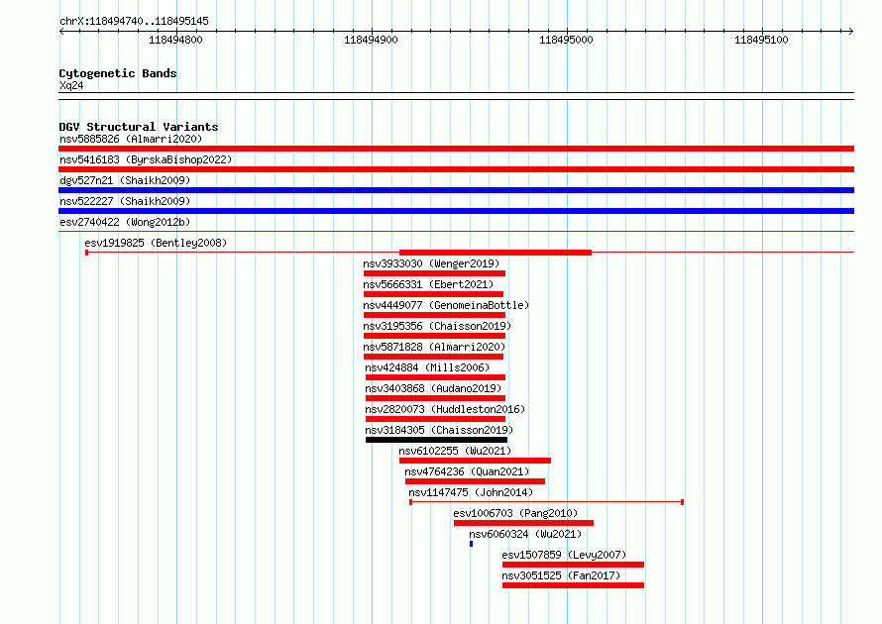Click the red bar under nsv3403868

click(435, 398)
